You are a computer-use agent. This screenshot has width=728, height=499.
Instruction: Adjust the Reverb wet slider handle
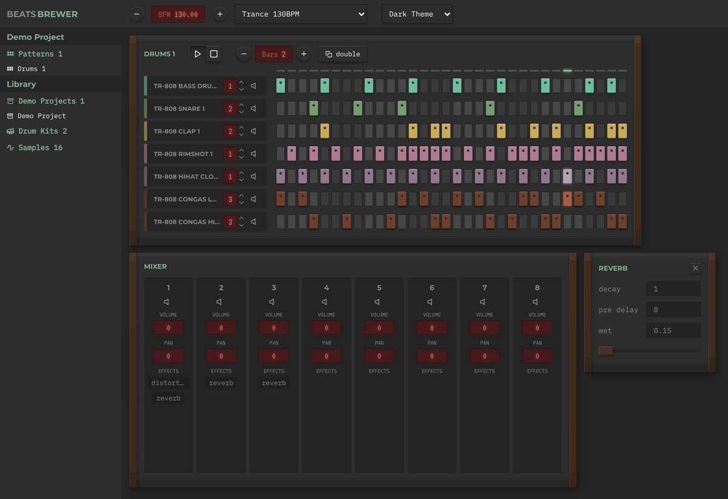[x=605, y=350]
